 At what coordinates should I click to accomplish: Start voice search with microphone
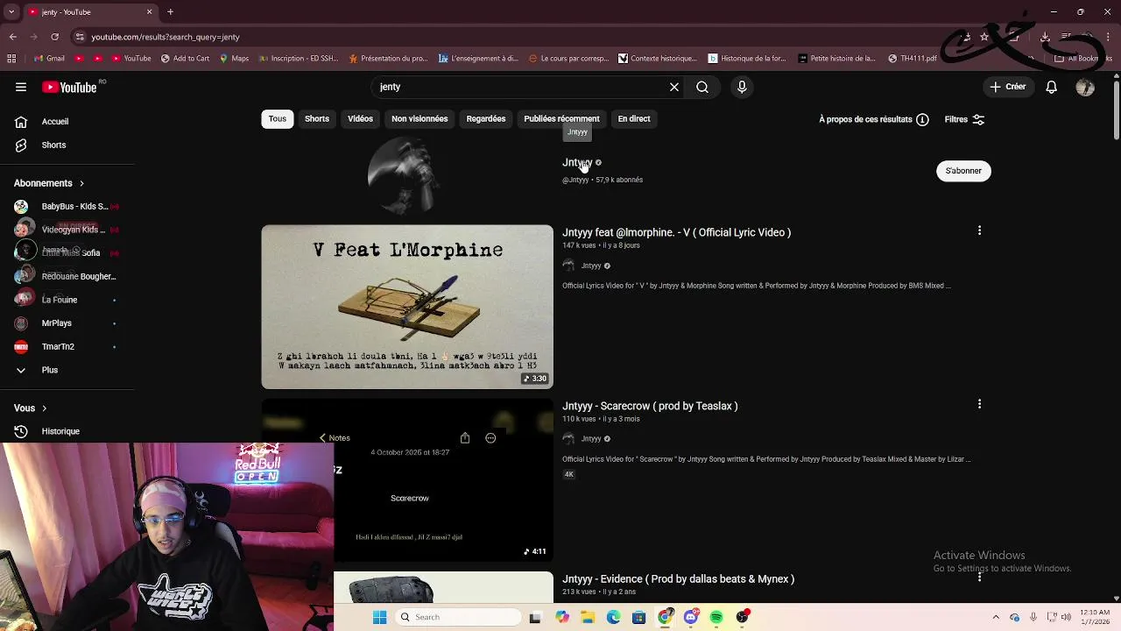(742, 87)
